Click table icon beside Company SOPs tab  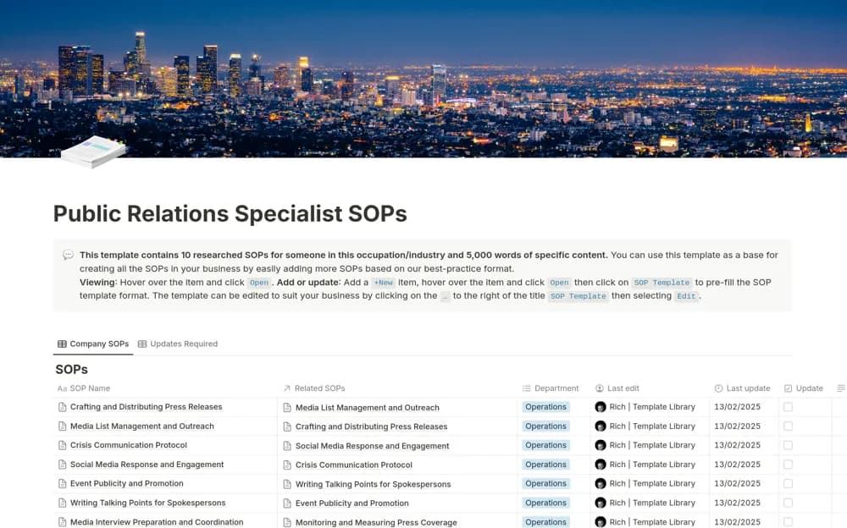point(62,344)
